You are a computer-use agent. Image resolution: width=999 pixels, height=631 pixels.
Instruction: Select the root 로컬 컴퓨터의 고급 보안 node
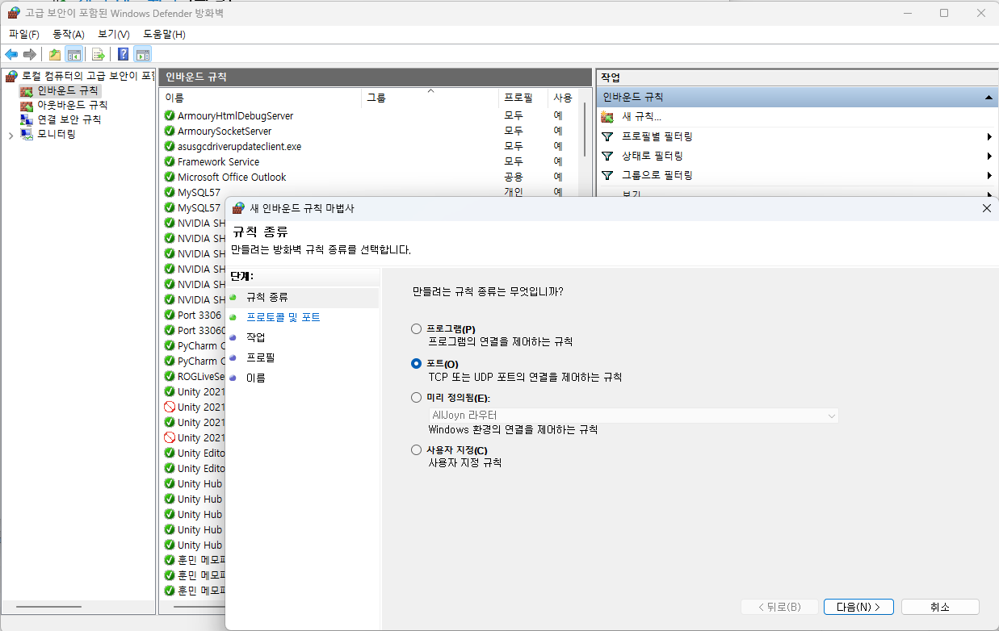click(x=87, y=76)
